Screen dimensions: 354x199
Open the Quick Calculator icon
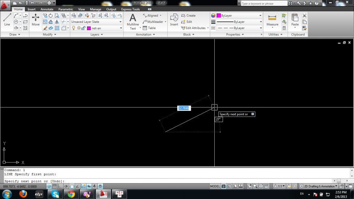point(284,28)
